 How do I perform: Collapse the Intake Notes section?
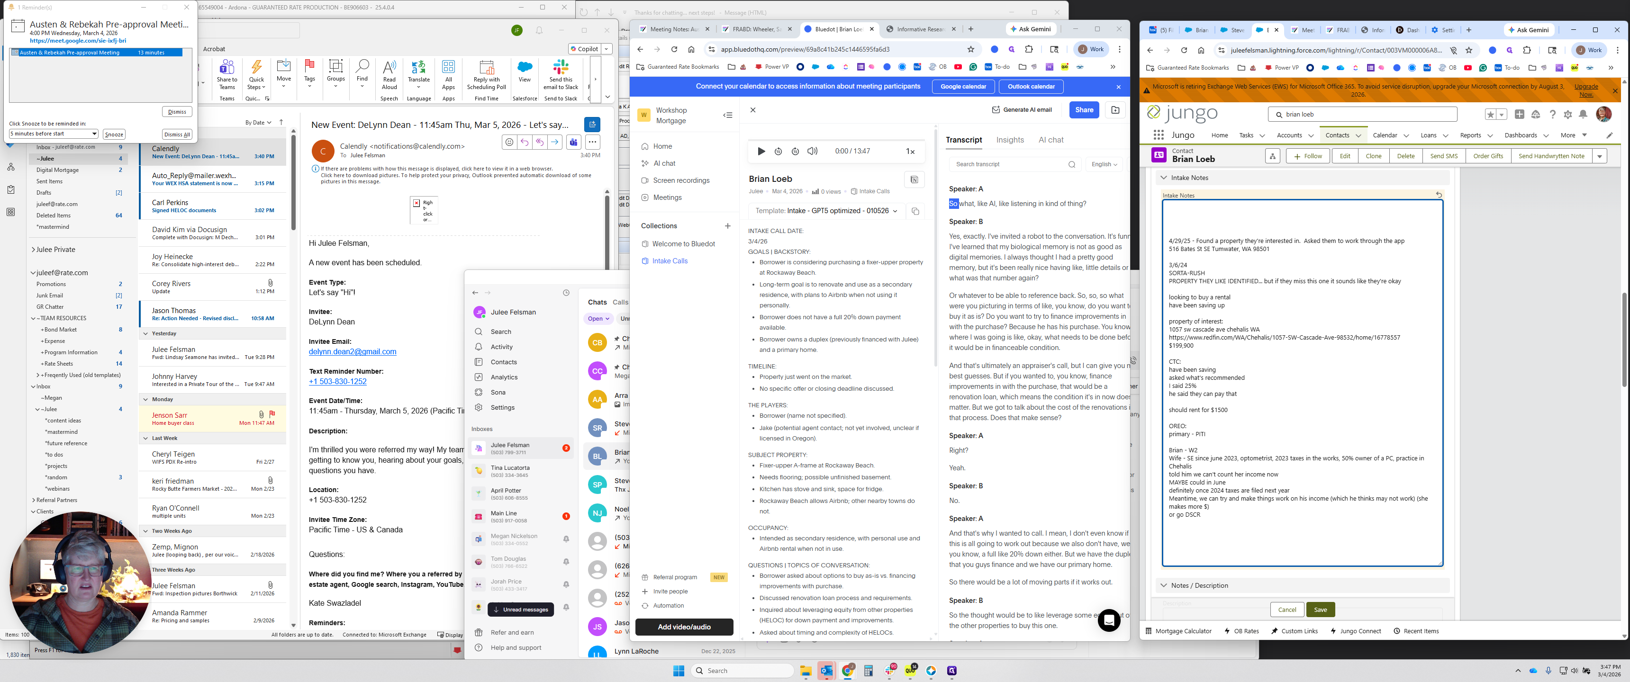pos(1164,178)
